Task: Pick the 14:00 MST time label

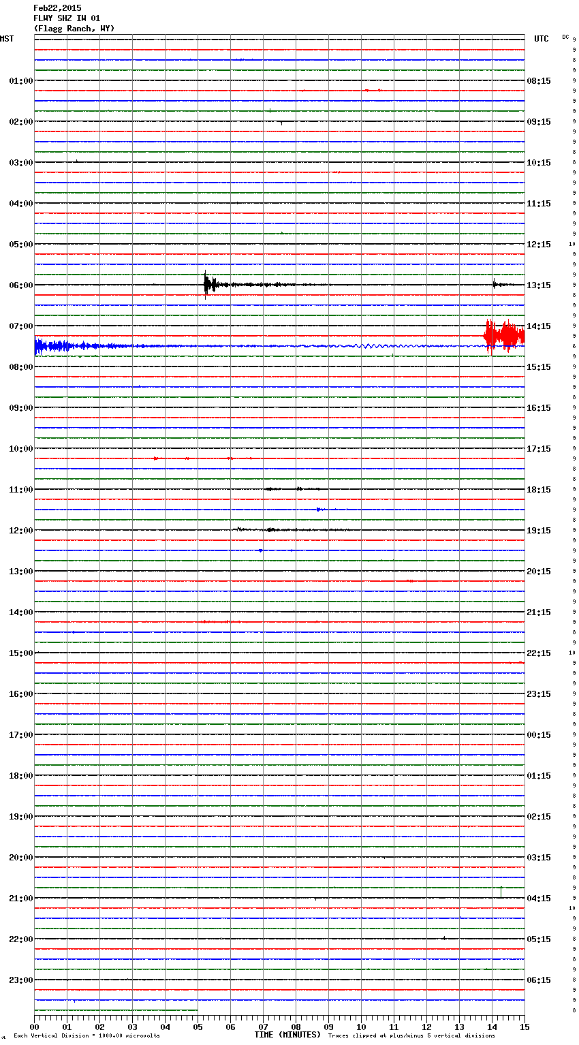Action: tap(21, 612)
